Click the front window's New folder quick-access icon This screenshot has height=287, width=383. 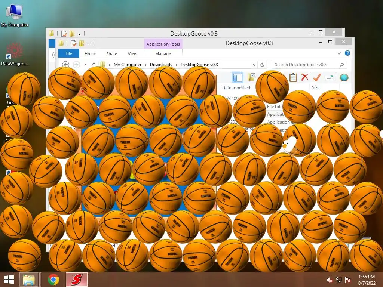pyautogui.click(x=82, y=43)
